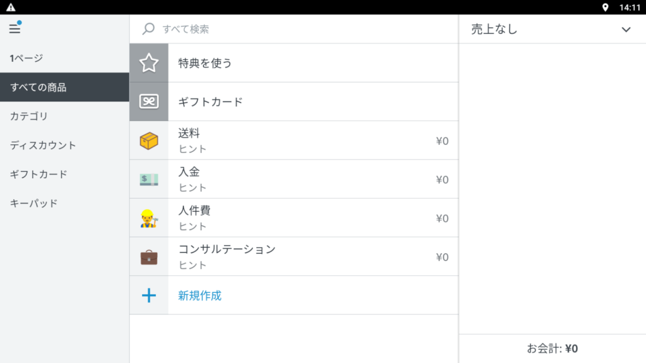Viewport: 646px width, 363px height.
Task: Tap the warning triangle status icon
Action: (x=11, y=7)
